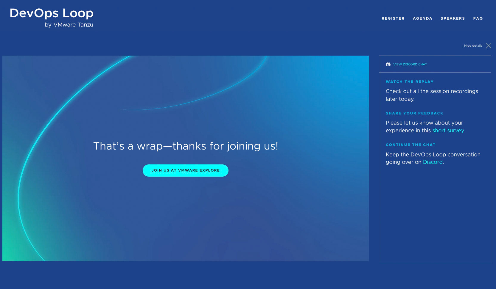Click the Hide details label
Image resolution: width=496 pixels, height=289 pixels.
(x=473, y=46)
